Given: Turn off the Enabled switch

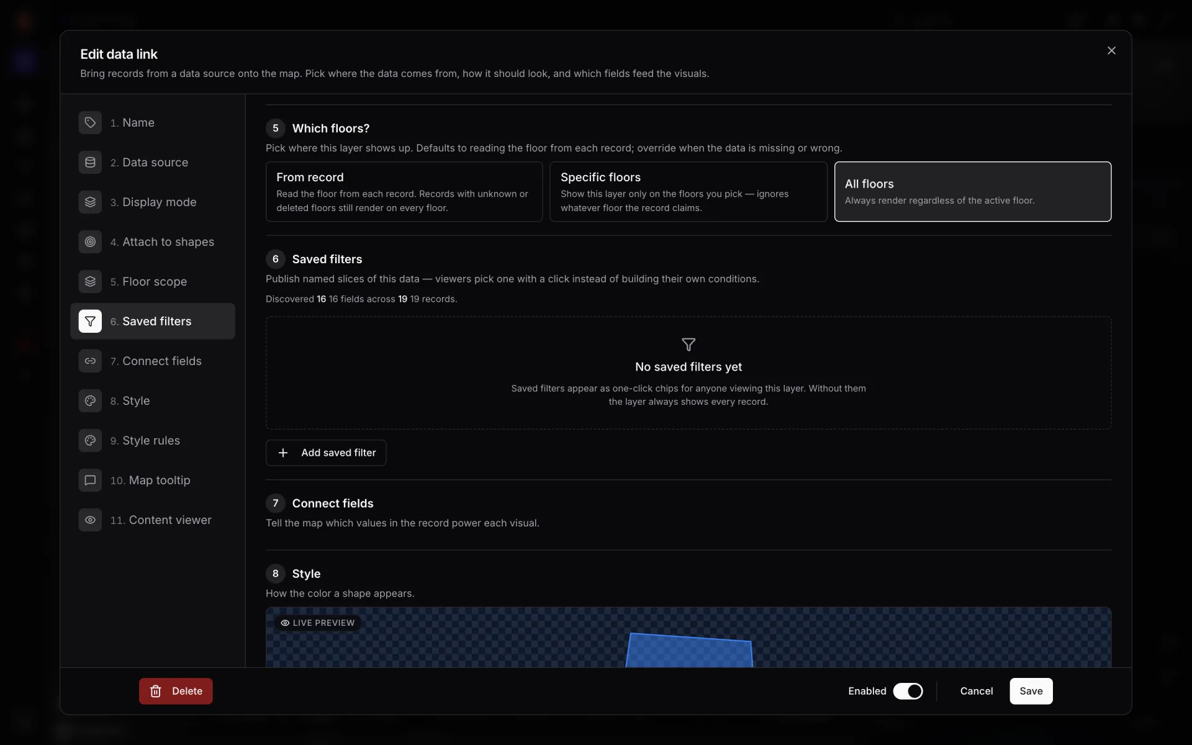Looking at the screenshot, I should coord(908,691).
